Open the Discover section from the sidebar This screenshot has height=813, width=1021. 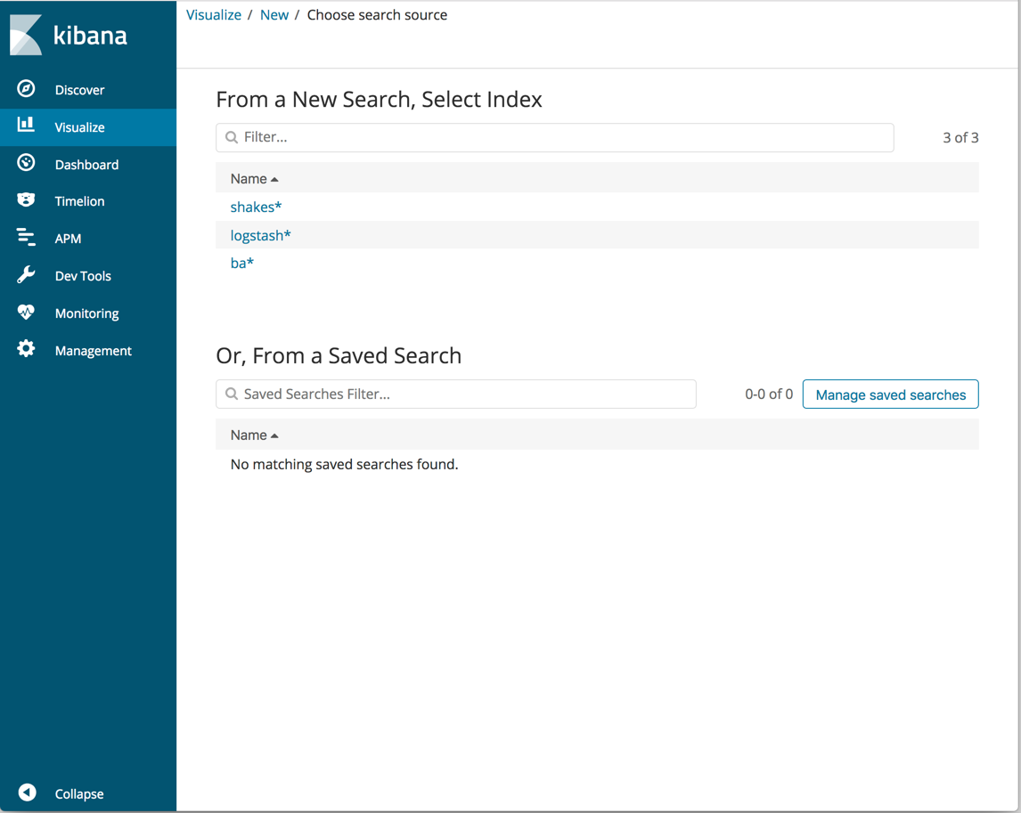point(79,89)
